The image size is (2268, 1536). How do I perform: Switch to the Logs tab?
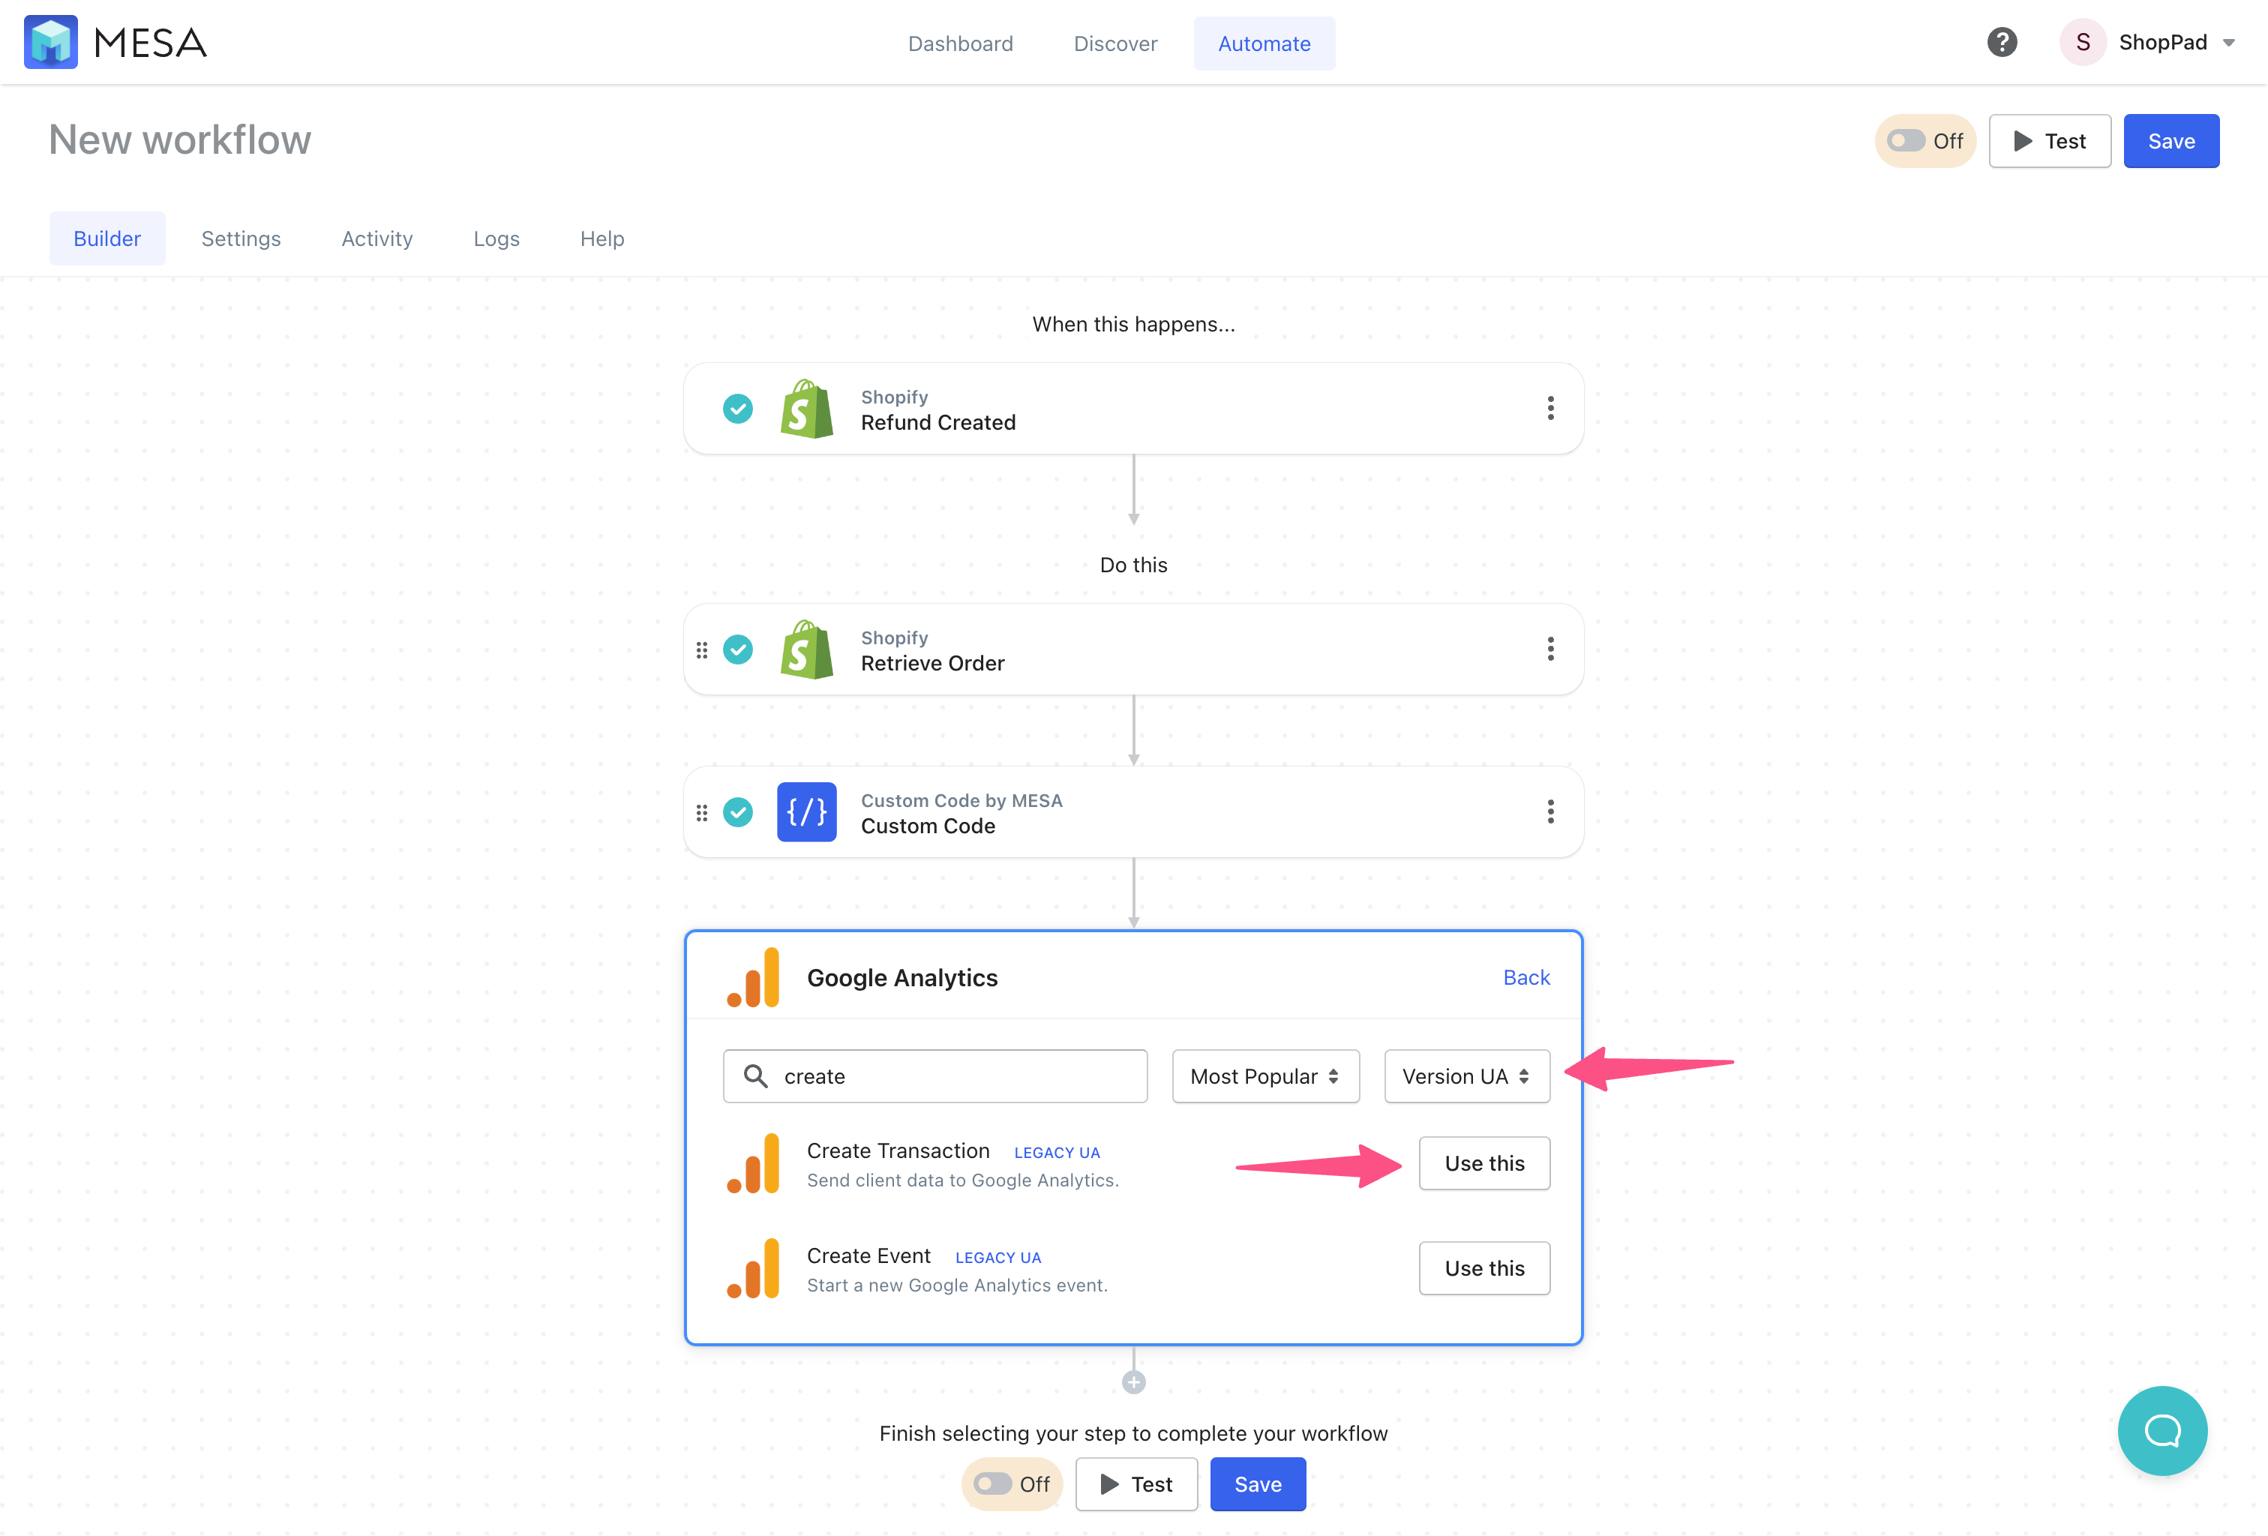tap(496, 238)
